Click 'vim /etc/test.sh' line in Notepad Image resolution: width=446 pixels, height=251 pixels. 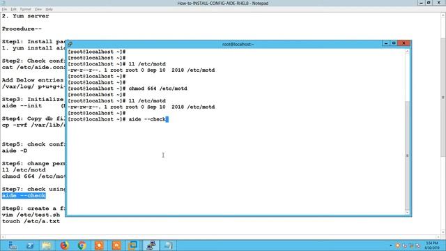pos(31,215)
